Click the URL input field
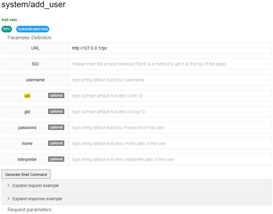The width and height of the screenshot is (273, 214). [x=170, y=48]
